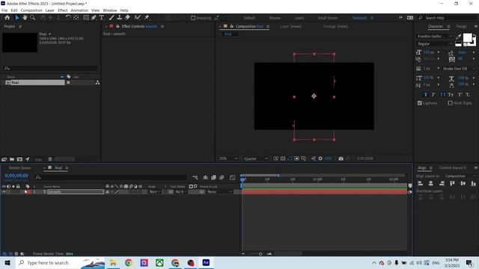Open Chrome from the taskbar
The width and height of the screenshot is (479, 269).
(128, 262)
